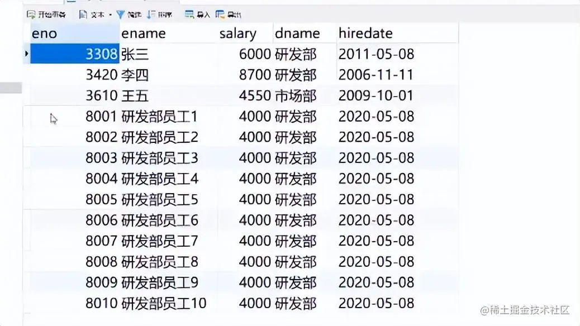
Task: Select the eno cell 3420
Action: [75, 75]
